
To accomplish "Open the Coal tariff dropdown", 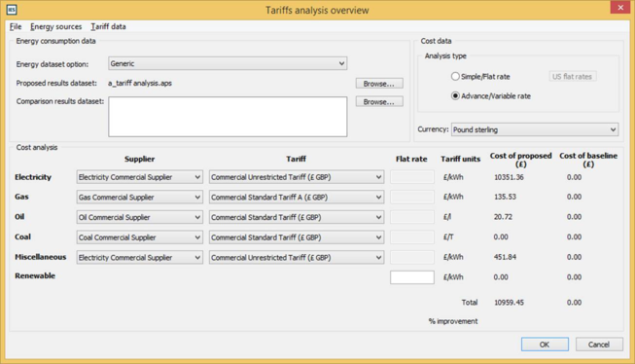I will tap(297, 237).
